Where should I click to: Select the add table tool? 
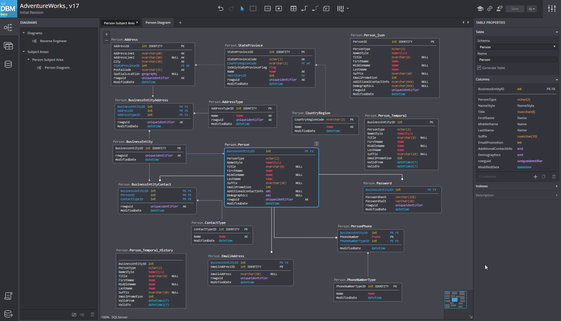[x=293, y=8]
